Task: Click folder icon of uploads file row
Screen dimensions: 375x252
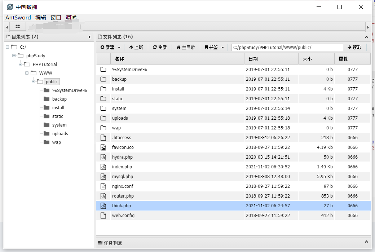Action: coord(103,118)
